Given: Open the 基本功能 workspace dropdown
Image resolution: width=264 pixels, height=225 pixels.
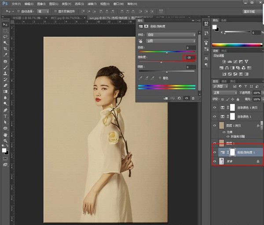Looking at the screenshot, I should click(x=252, y=11).
